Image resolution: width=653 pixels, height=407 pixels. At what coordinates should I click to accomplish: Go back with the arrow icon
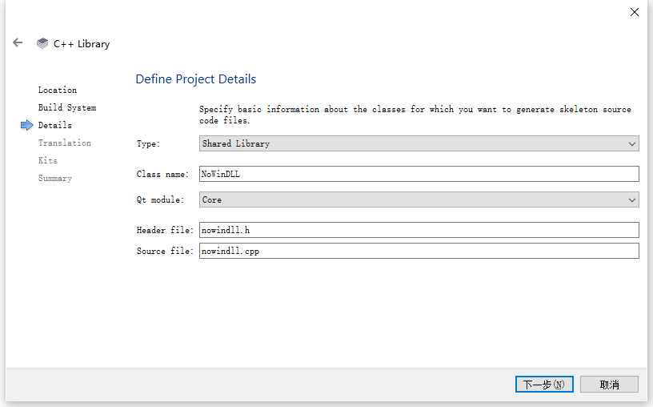click(18, 42)
